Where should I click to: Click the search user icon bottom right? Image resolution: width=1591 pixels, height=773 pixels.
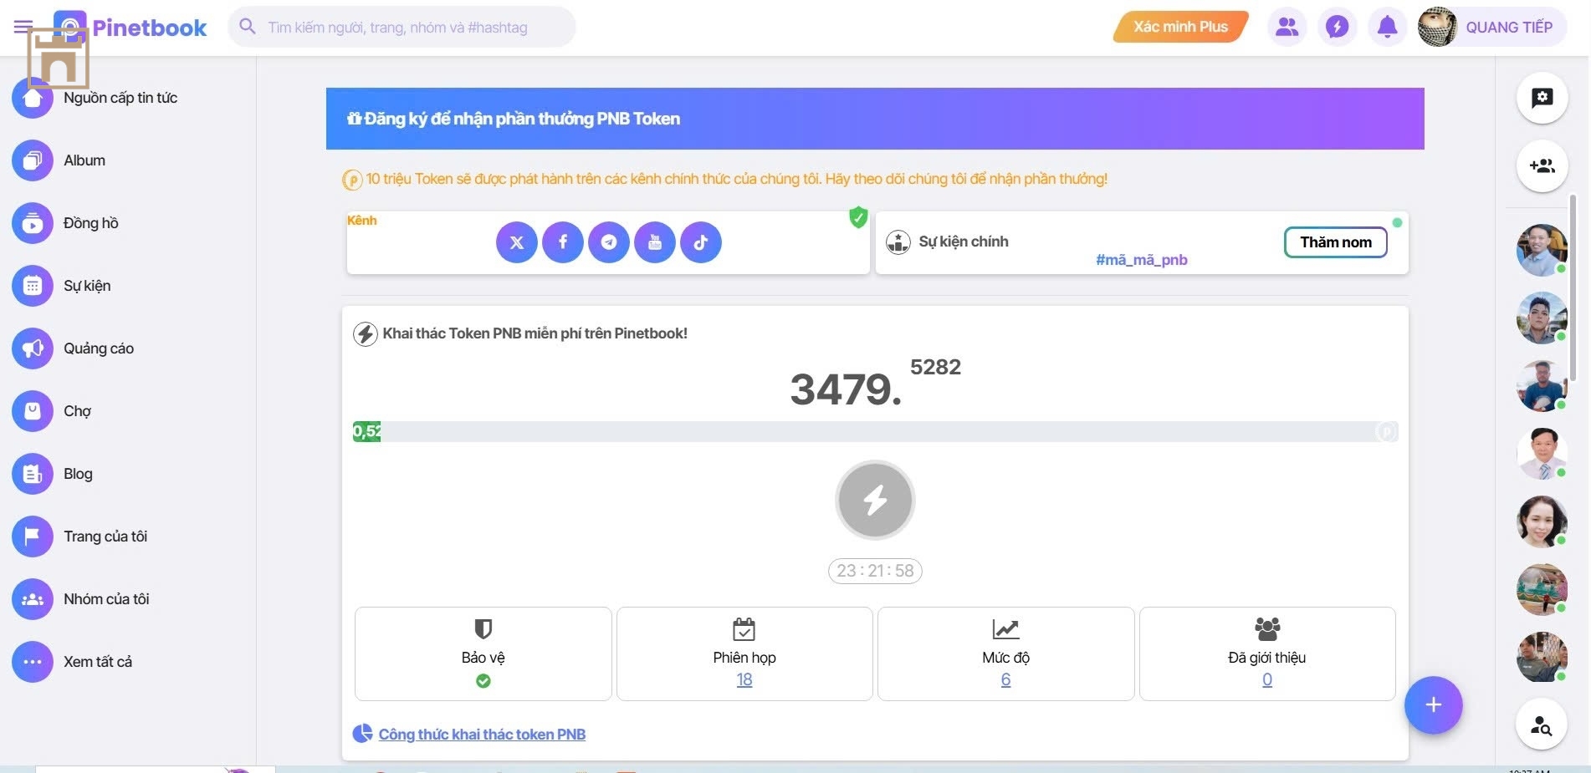[x=1542, y=724]
